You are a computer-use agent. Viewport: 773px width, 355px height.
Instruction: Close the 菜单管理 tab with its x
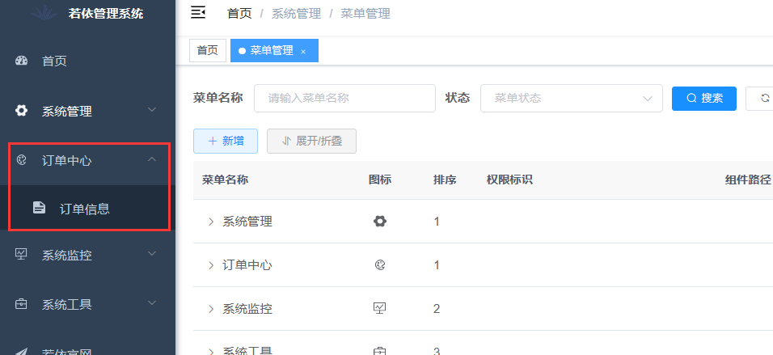click(x=303, y=51)
